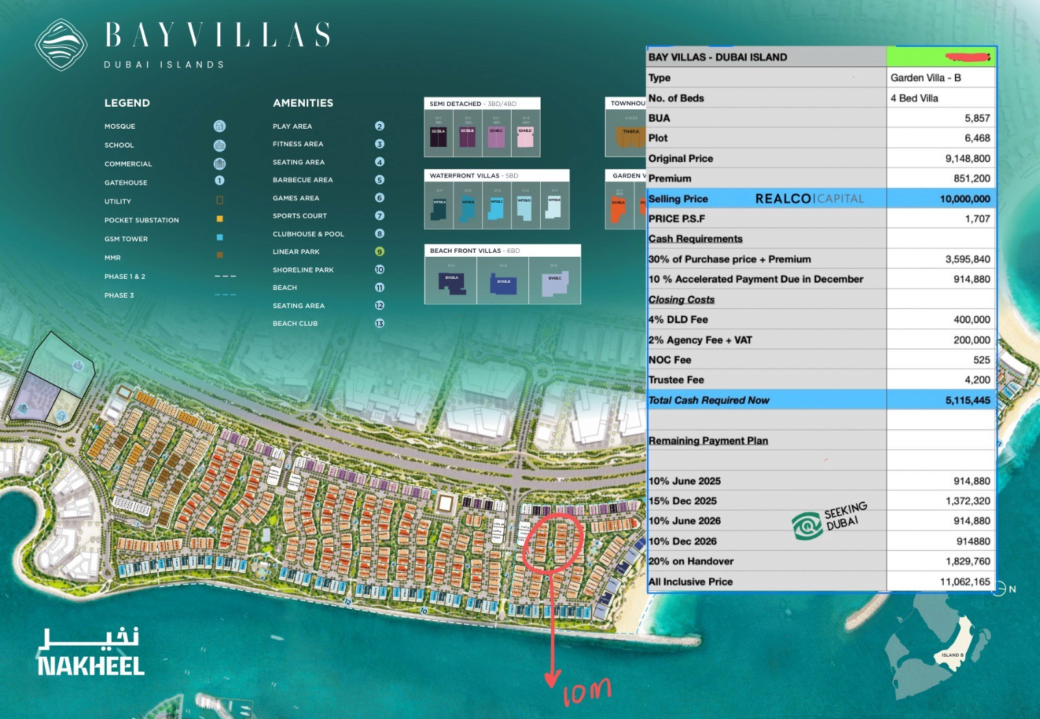
Task: Click the Selling Price value 10,000,000
Action: pos(965,199)
